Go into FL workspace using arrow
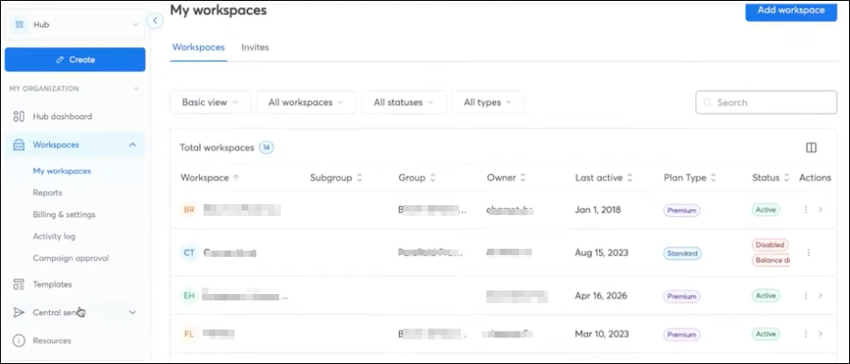 pos(820,334)
